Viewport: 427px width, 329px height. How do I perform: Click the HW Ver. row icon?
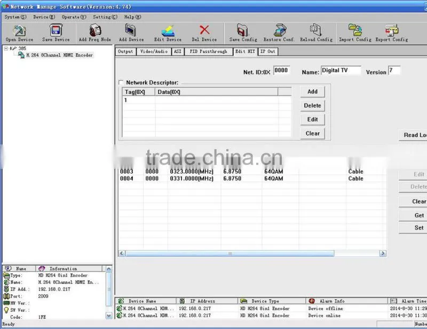pos(6,303)
